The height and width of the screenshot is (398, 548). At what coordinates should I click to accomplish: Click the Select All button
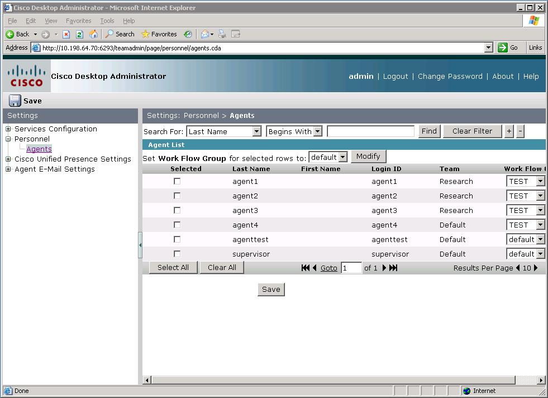click(173, 268)
